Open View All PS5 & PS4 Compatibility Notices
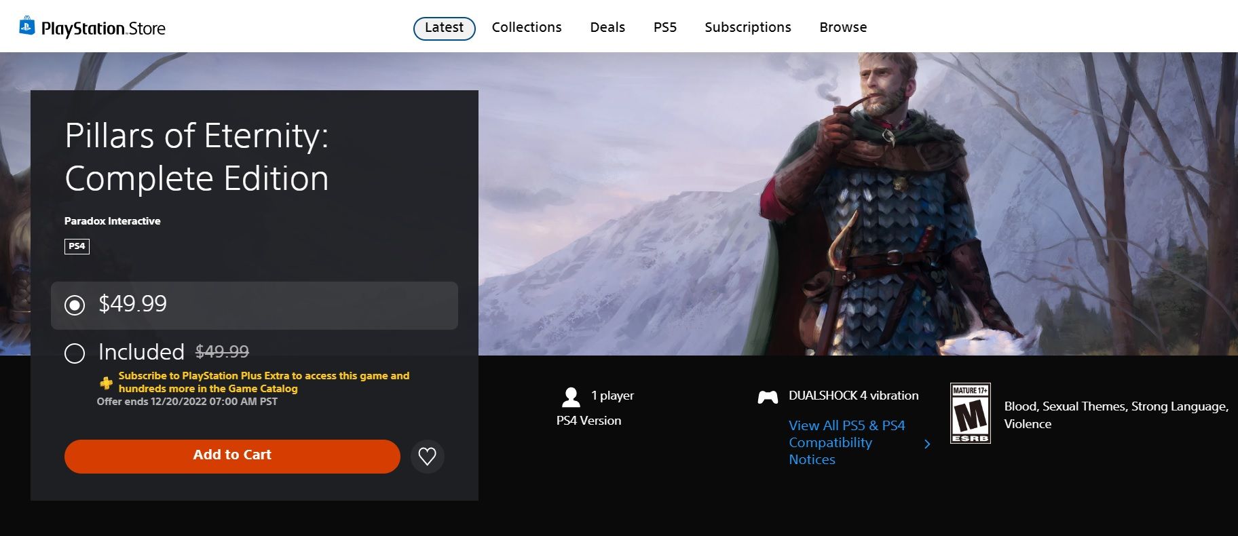 [847, 442]
